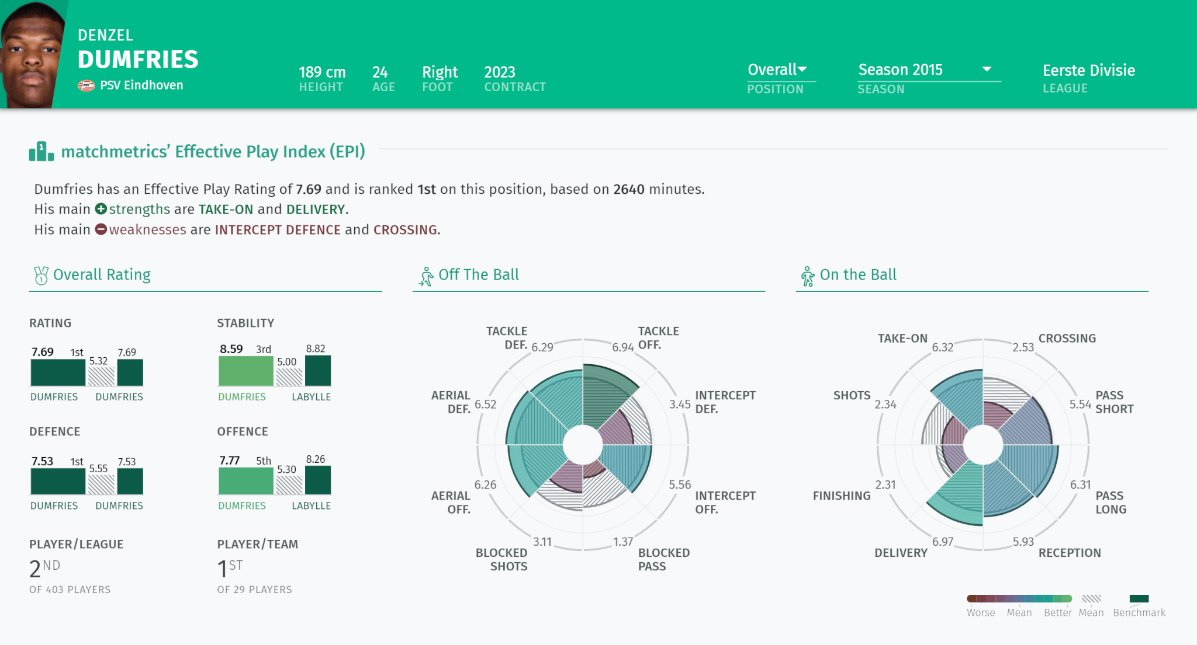Click the CROSSING label on the radar chart

click(1067, 339)
